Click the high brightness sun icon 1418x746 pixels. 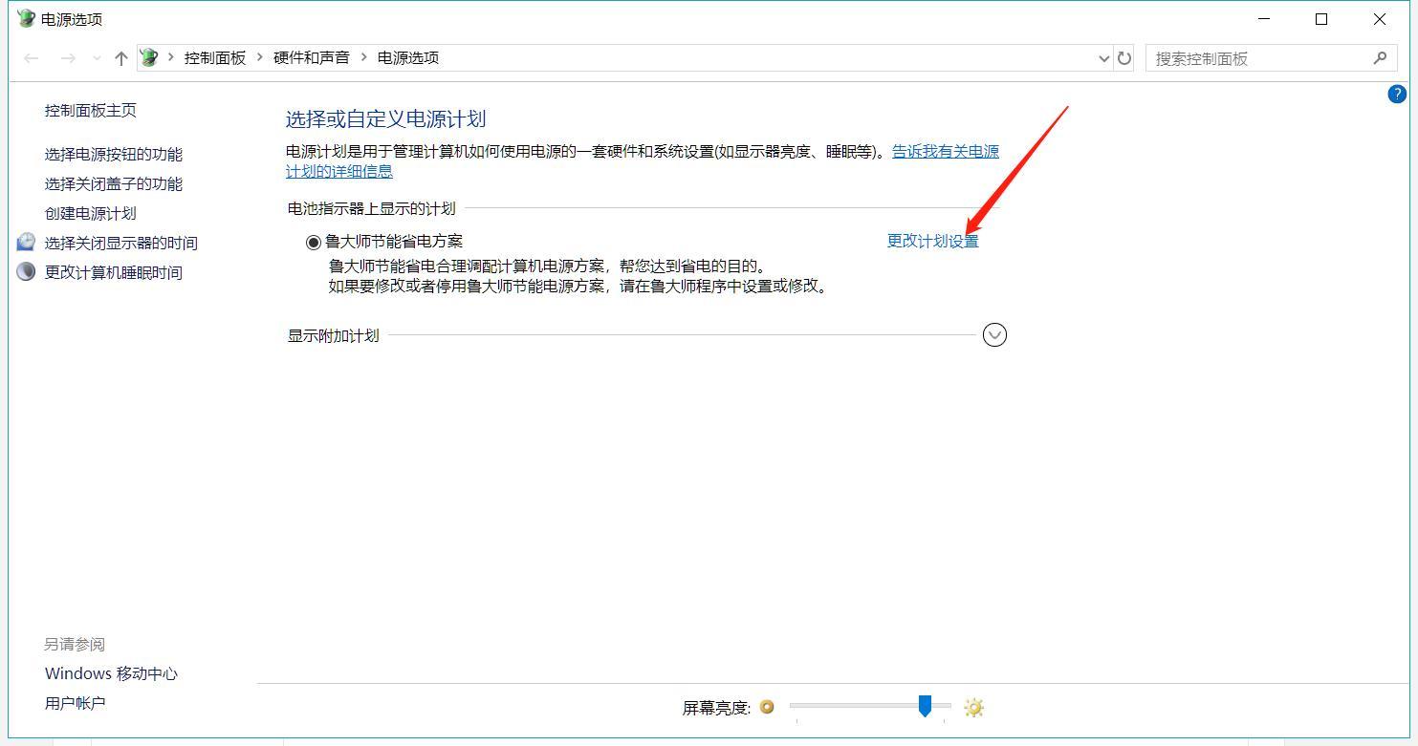973,707
